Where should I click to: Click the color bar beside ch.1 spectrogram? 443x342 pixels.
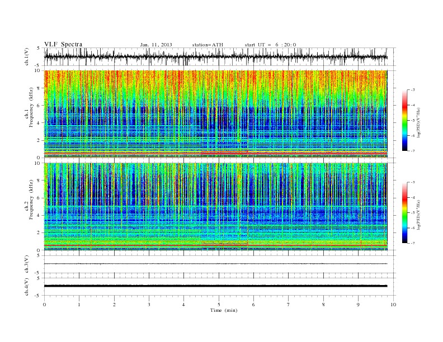(405, 120)
